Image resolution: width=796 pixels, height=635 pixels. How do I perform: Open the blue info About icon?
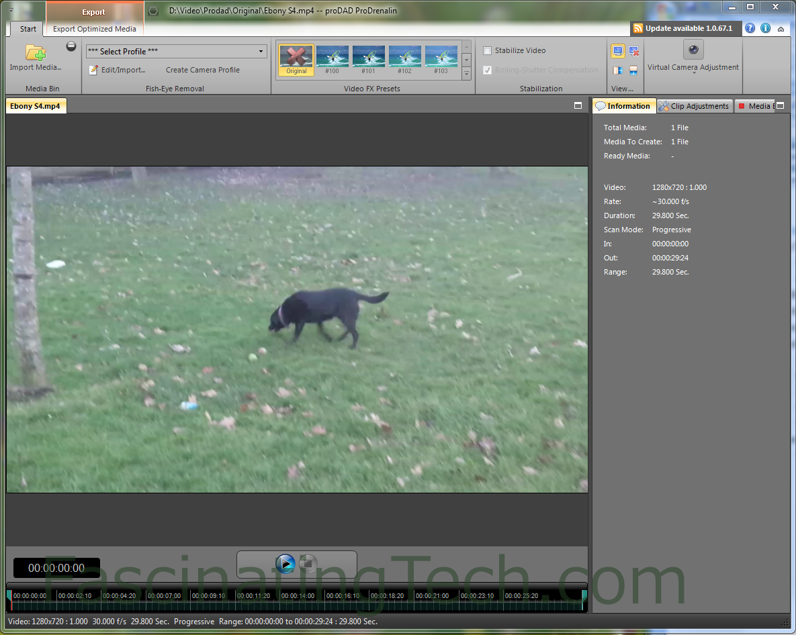(766, 28)
